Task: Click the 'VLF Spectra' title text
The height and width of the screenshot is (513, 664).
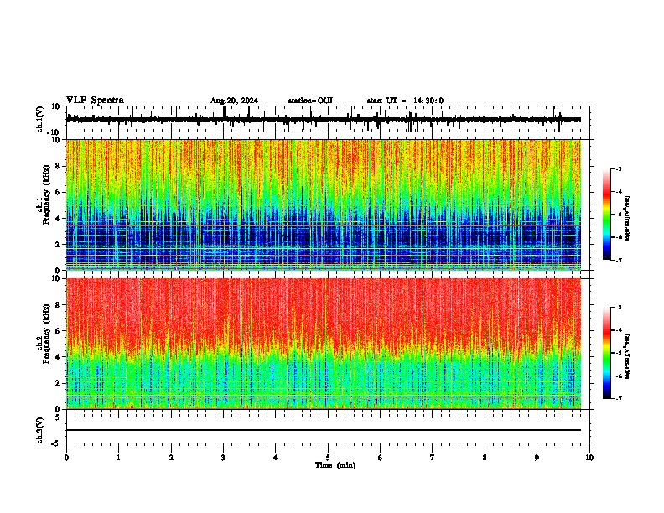Action: pos(95,101)
